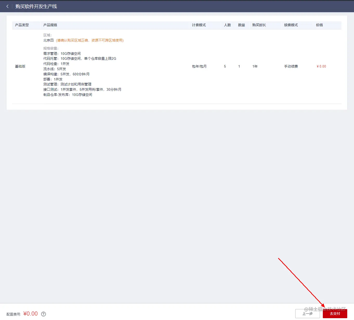Select the 购买软件开发生产线 page title

click(36, 6)
